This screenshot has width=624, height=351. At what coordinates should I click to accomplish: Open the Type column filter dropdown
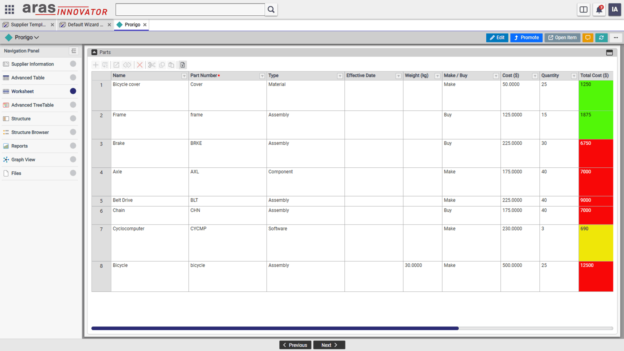coord(340,76)
